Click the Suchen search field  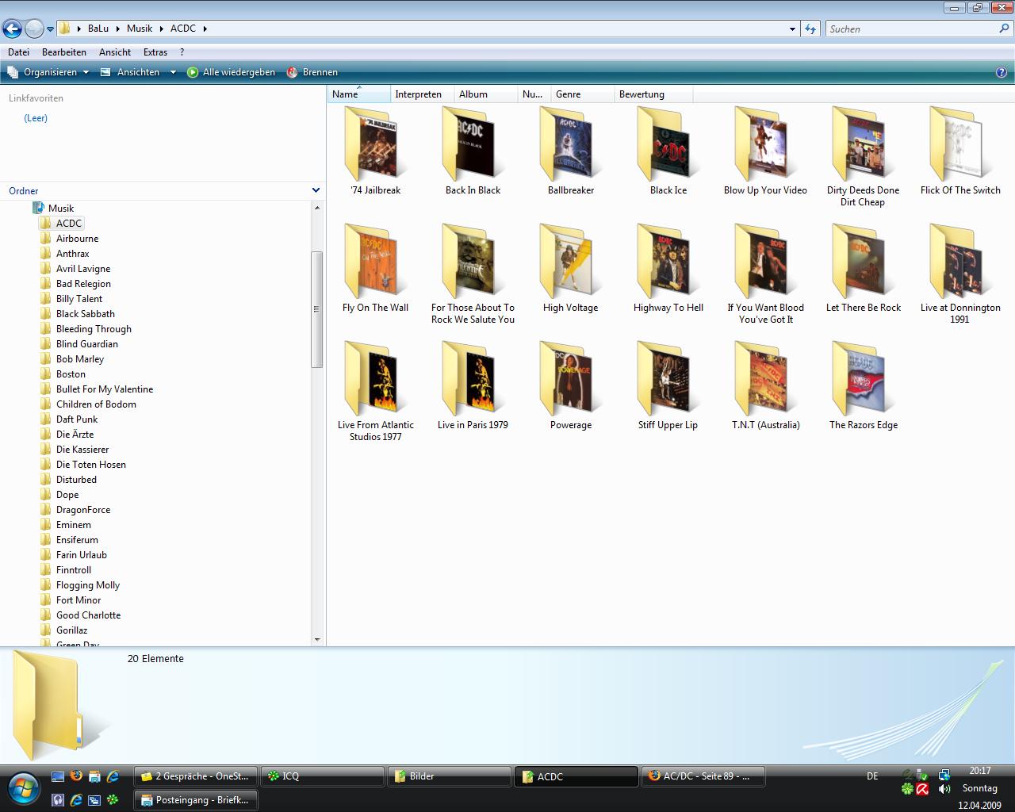[x=912, y=29]
